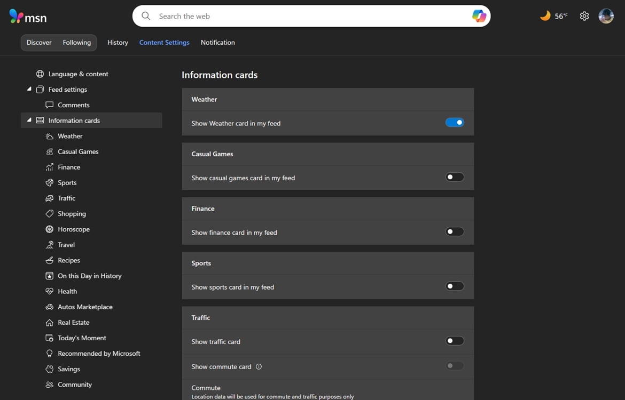Open Health card settings
This screenshot has height=400, width=625.
click(67, 291)
